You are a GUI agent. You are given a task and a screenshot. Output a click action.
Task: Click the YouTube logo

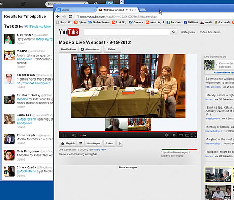[69, 32]
